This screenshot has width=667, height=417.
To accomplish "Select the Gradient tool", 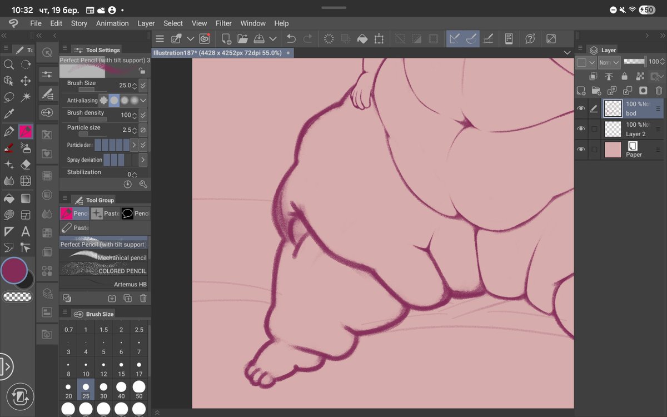I will [26, 198].
